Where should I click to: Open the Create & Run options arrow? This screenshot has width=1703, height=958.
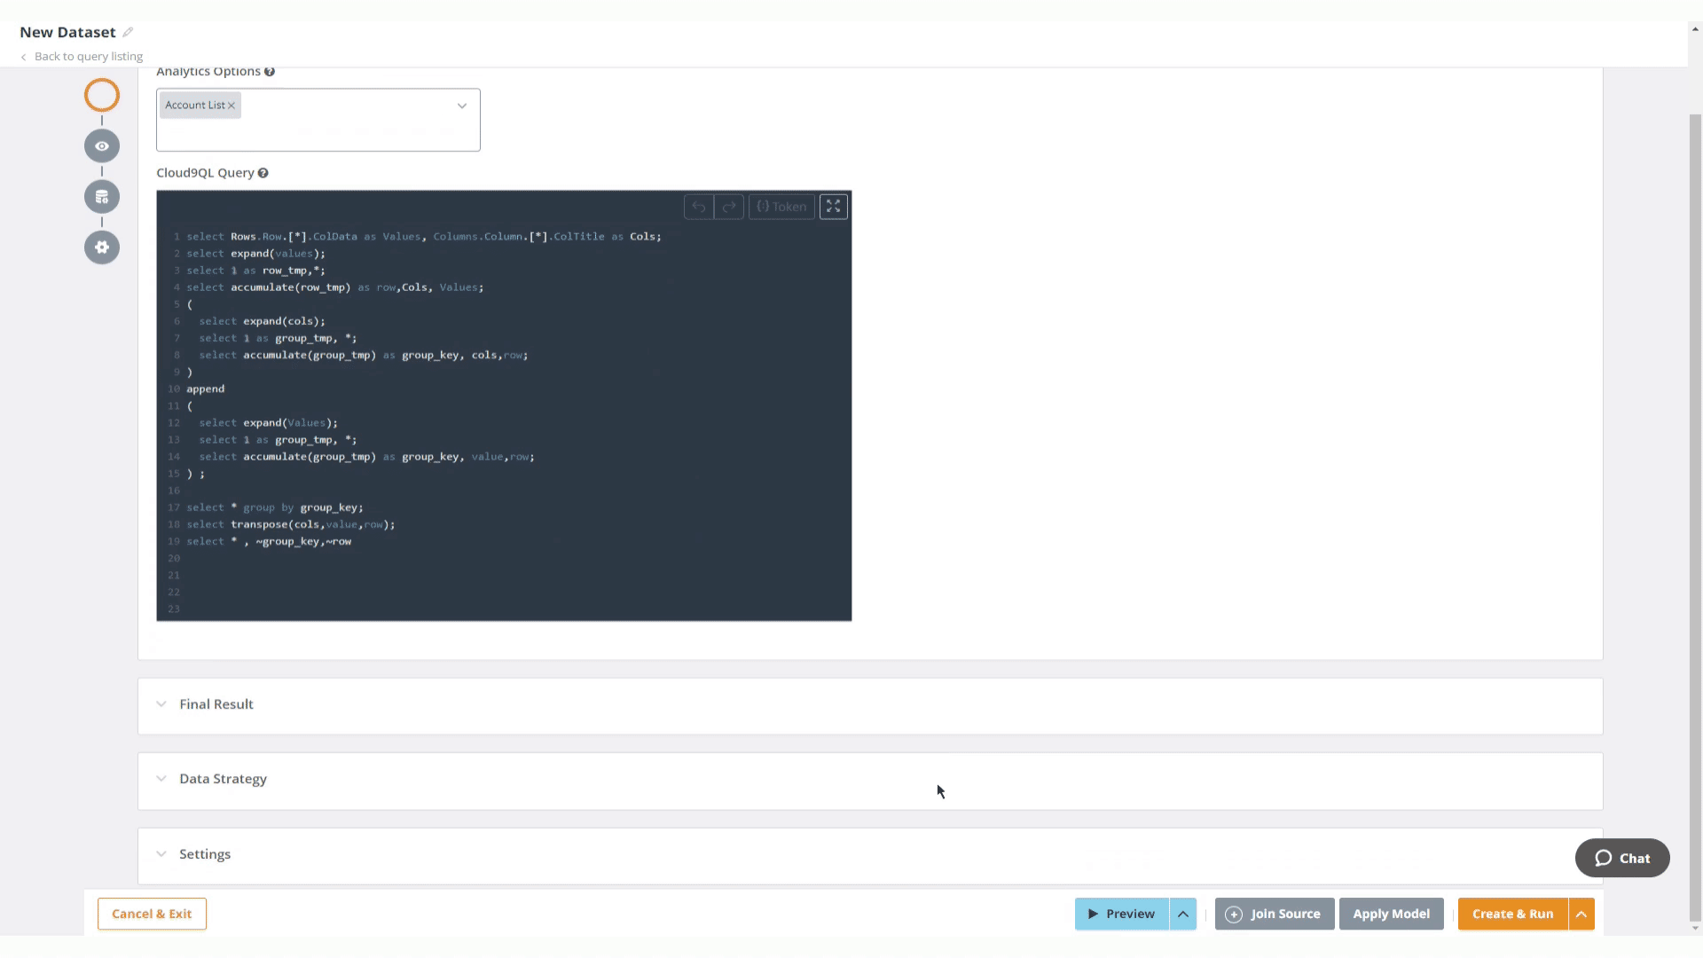coord(1581,914)
